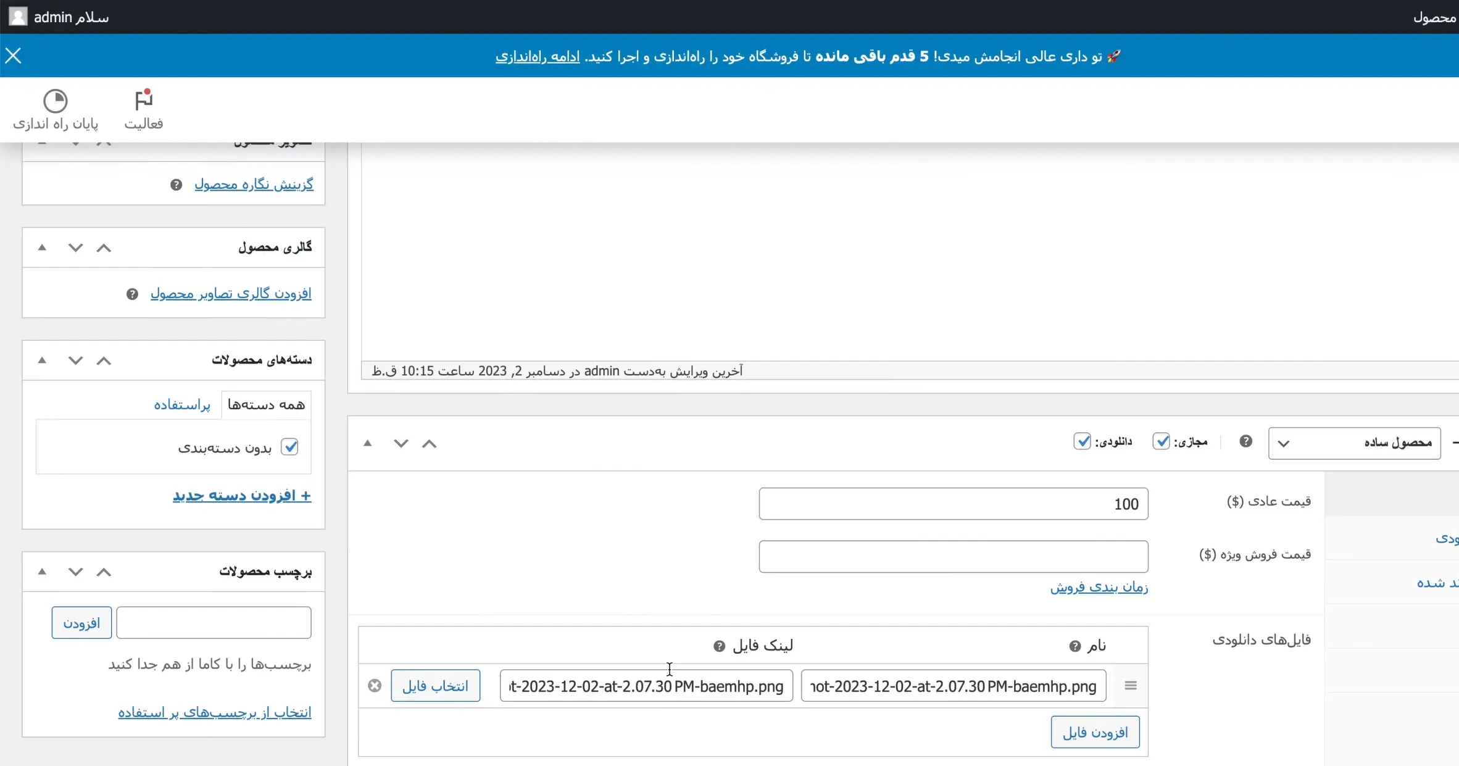This screenshot has width=1459, height=766.
Task: Remove the downloadable file using the X icon
Action: point(375,685)
